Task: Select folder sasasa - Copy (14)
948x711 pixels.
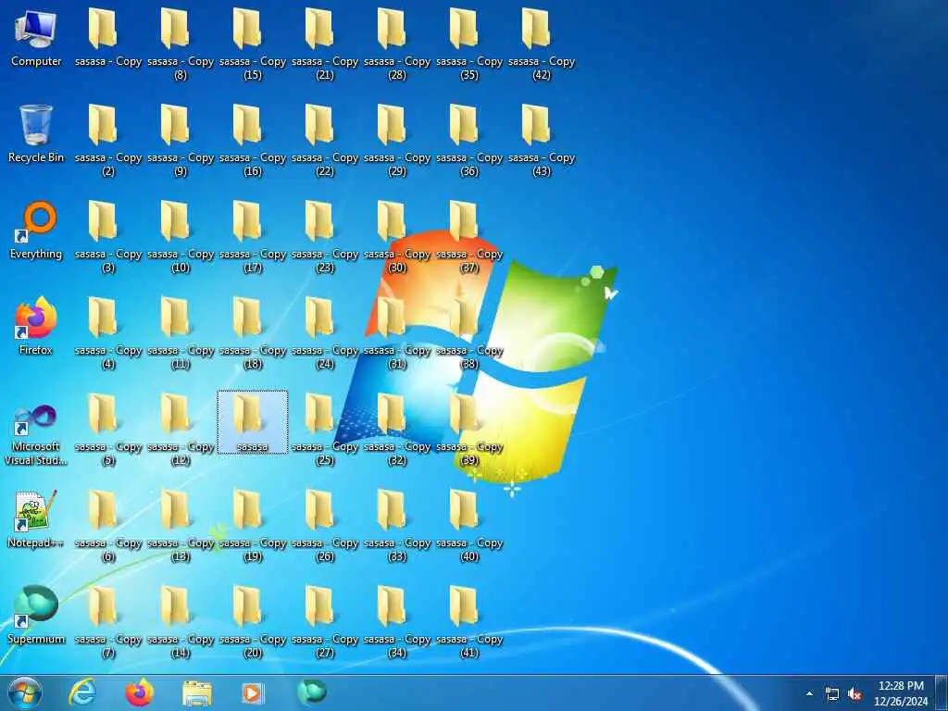Action: point(181,621)
